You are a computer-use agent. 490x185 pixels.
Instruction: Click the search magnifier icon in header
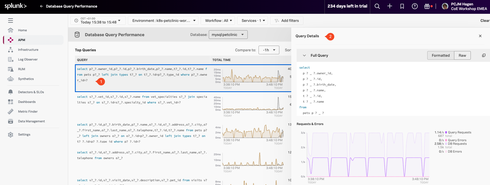377,6
